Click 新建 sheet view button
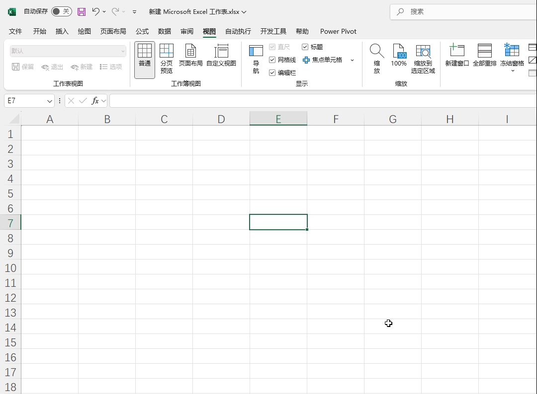Viewport: 537px width, 394px height. tap(82, 66)
